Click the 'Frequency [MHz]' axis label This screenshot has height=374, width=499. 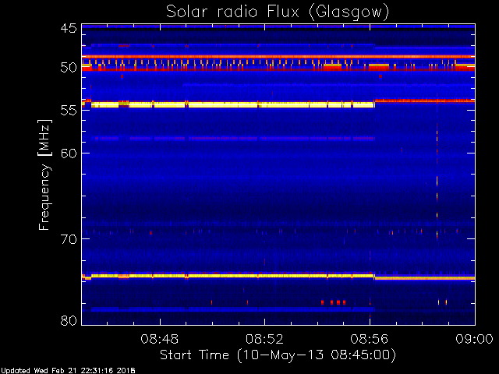pyautogui.click(x=44, y=175)
